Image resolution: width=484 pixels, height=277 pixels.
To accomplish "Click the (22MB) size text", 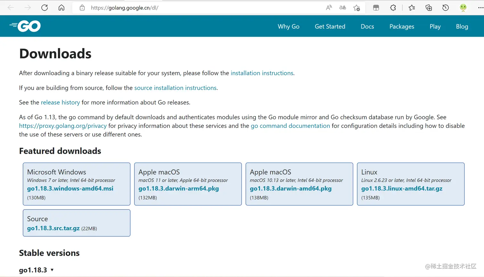I will (89, 228).
